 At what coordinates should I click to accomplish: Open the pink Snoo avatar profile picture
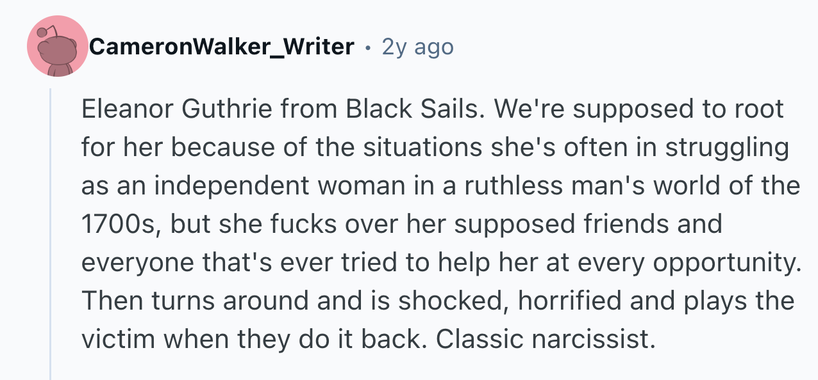pos(57,47)
